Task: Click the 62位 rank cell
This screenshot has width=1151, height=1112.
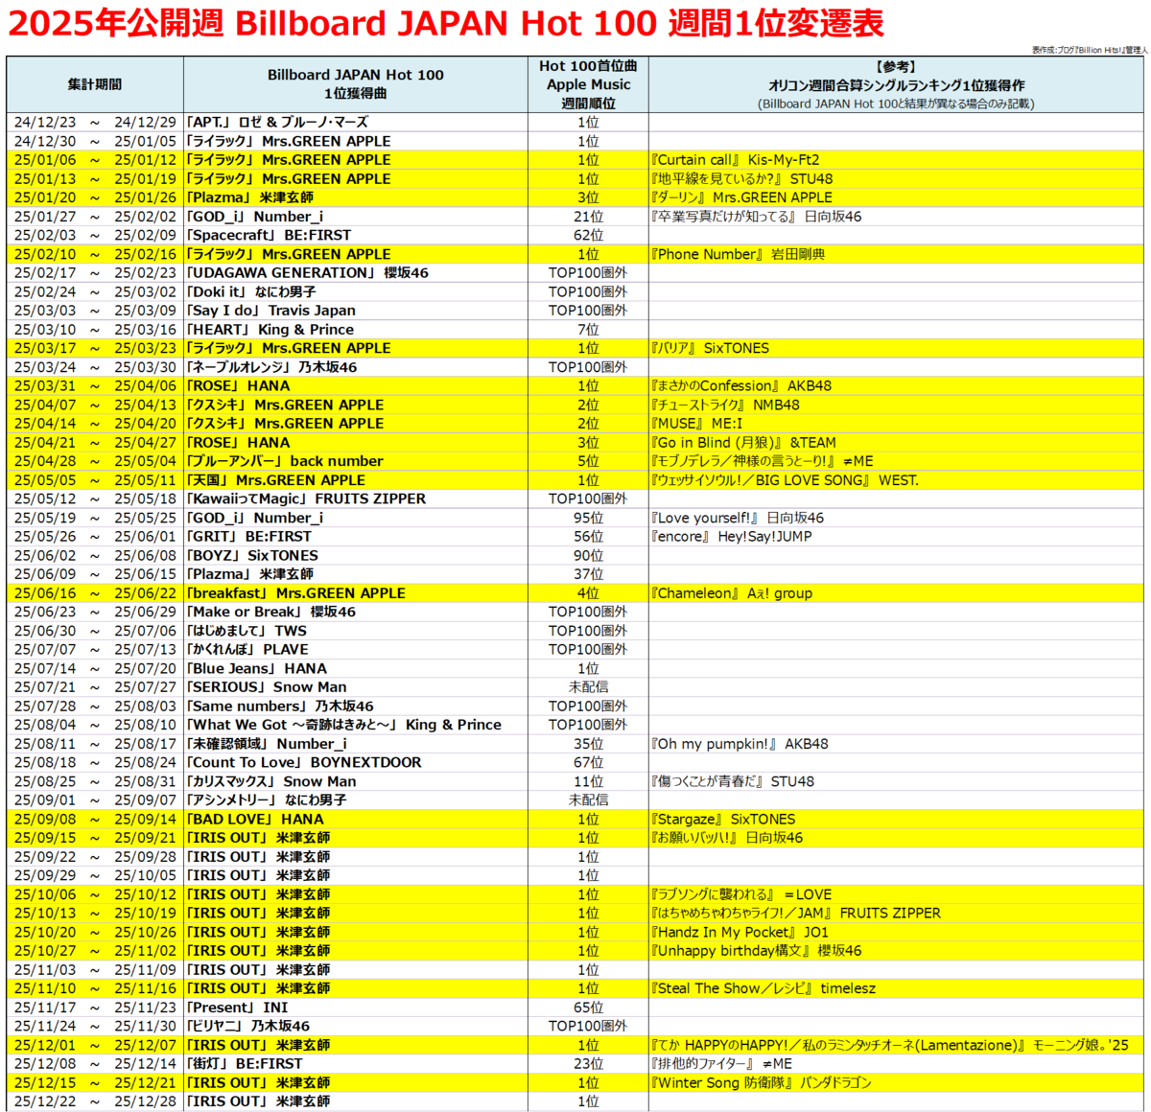Action: [588, 235]
